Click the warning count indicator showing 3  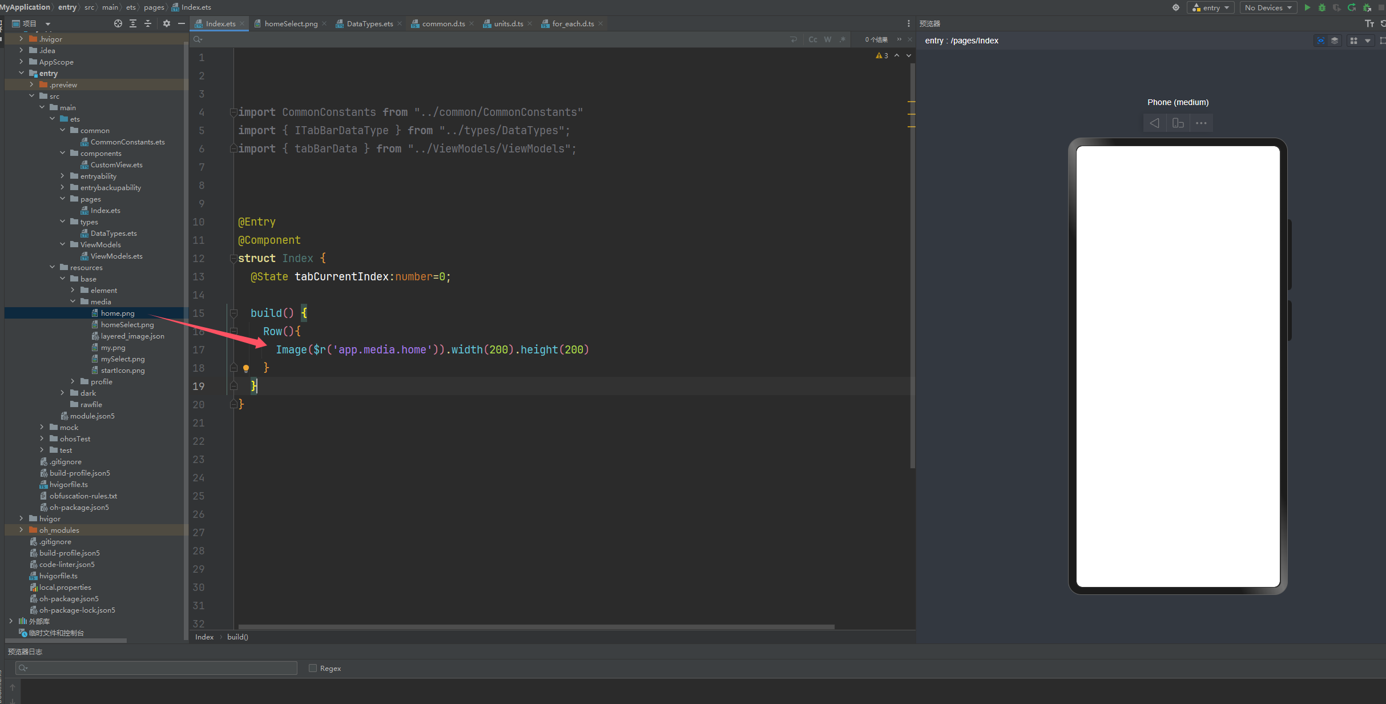pos(882,55)
